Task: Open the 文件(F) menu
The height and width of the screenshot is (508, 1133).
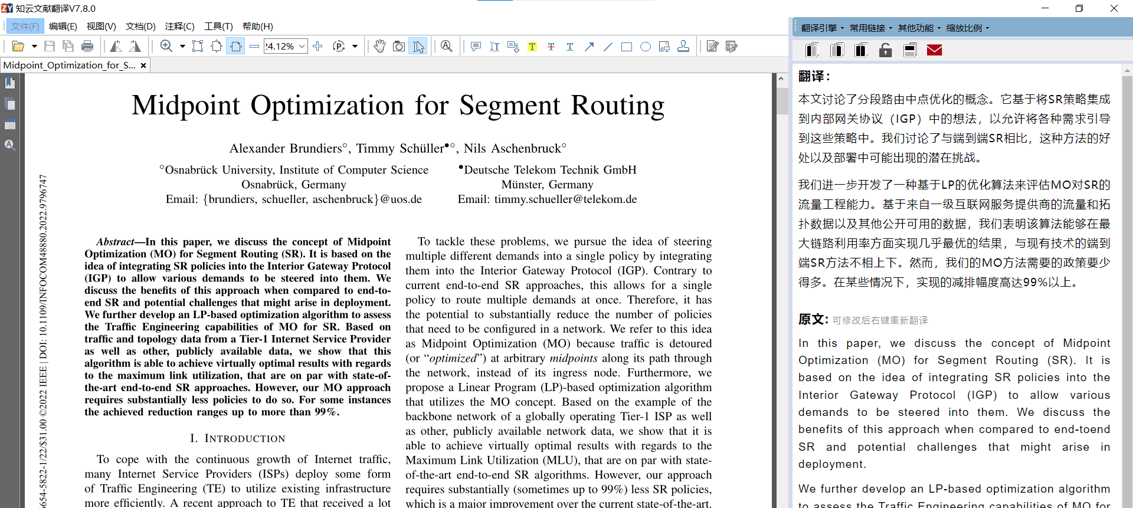Action: coord(25,26)
